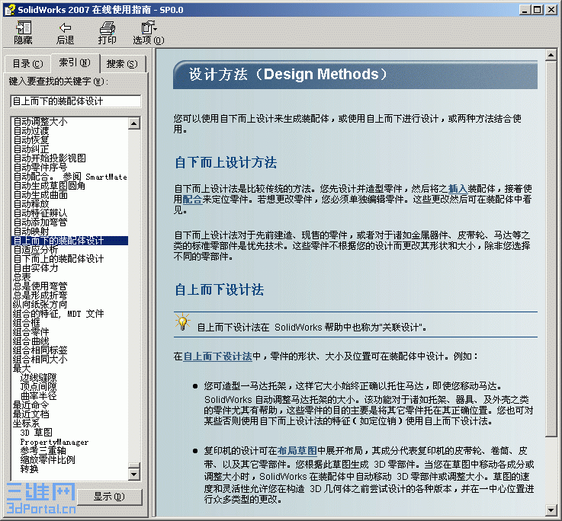Switch to the 目录 (C) tab

pos(27,64)
